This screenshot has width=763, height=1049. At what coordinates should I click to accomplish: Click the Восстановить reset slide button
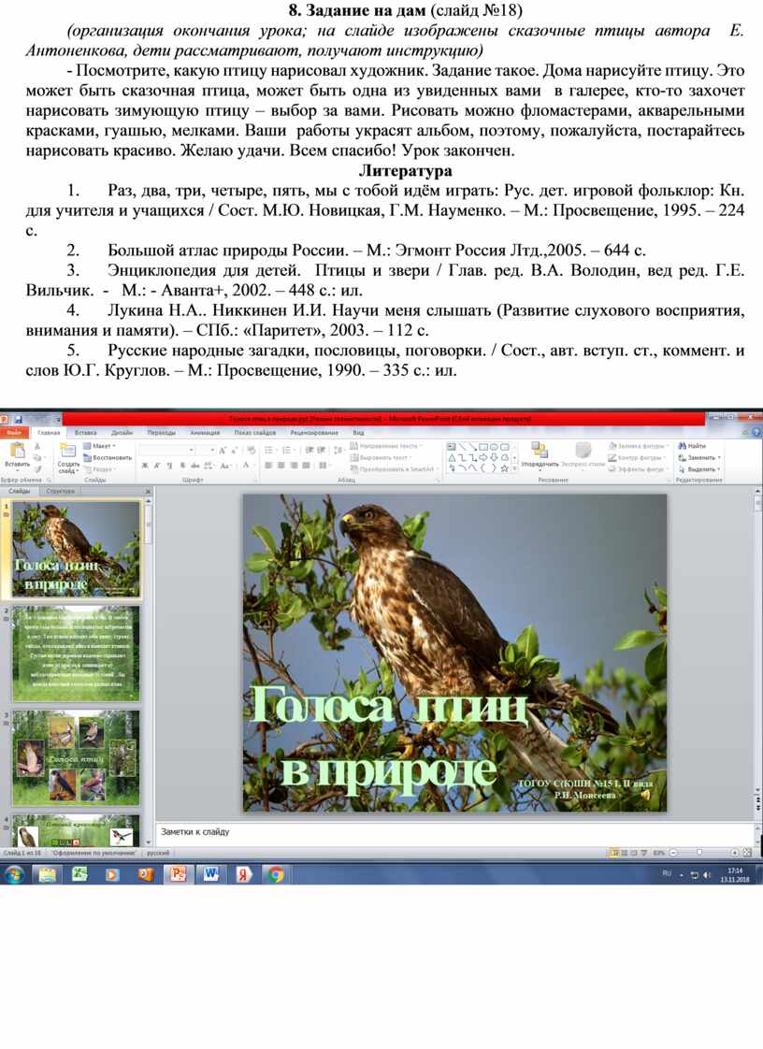pyautogui.click(x=108, y=458)
